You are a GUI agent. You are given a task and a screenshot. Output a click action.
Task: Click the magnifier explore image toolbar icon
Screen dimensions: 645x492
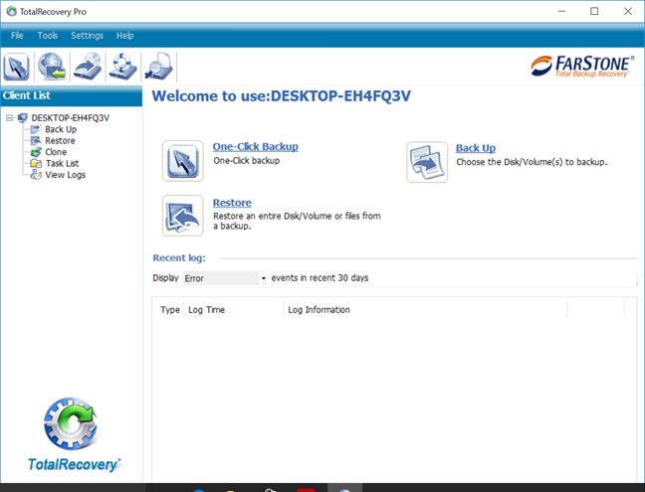tap(158, 67)
